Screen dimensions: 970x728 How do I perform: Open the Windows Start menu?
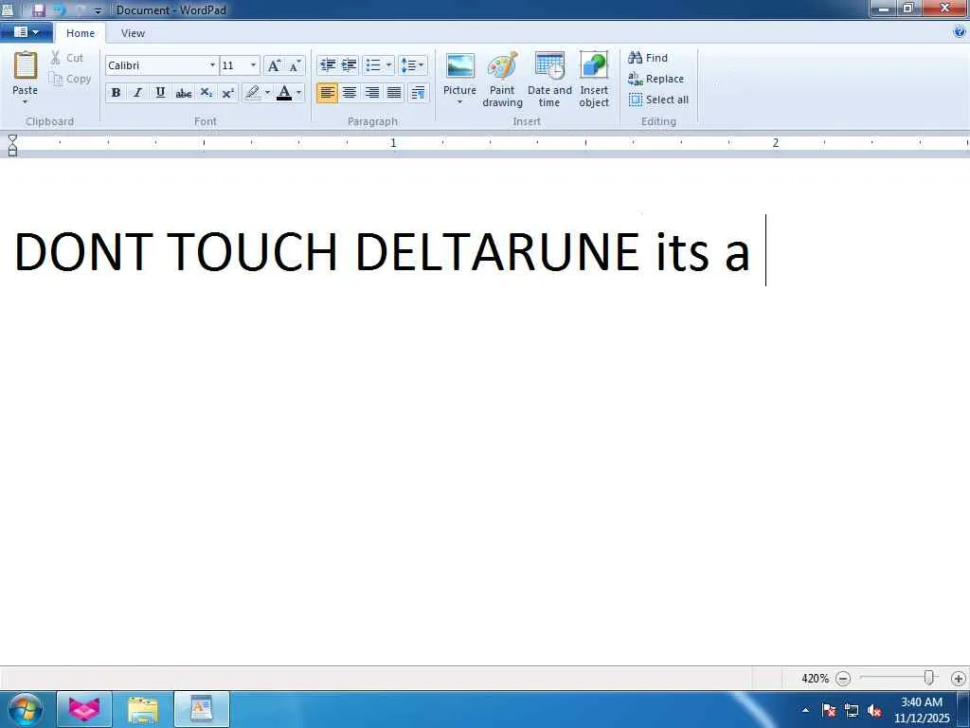point(26,709)
